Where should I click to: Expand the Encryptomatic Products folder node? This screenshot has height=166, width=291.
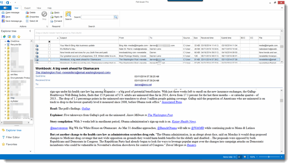click(5, 78)
